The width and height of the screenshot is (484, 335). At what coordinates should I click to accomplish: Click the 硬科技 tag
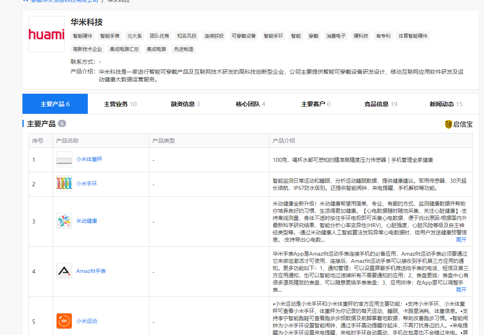pos(361,36)
